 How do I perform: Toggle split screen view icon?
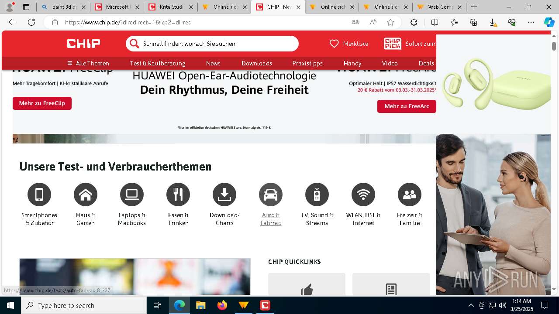(435, 22)
